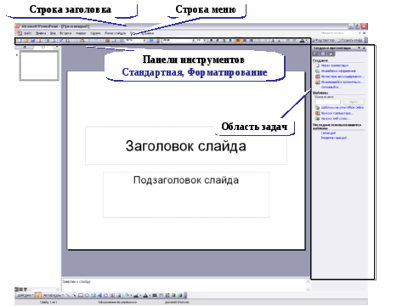Screen dimensions: 408x306
Task: Open the Вид menu
Action: click(x=53, y=33)
